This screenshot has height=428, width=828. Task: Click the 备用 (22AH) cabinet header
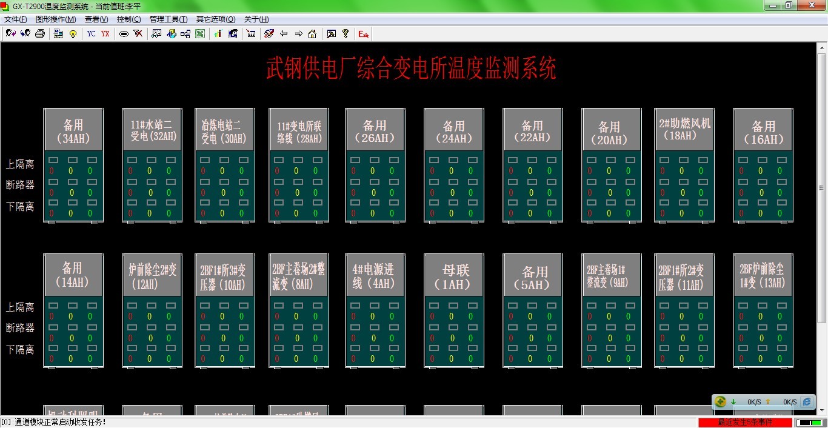533,130
